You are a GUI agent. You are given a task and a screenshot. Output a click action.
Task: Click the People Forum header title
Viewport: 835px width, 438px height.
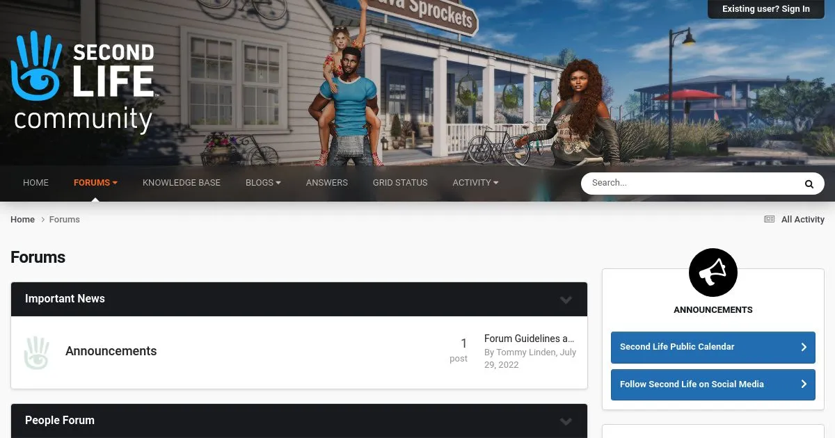tap(60, 421)
